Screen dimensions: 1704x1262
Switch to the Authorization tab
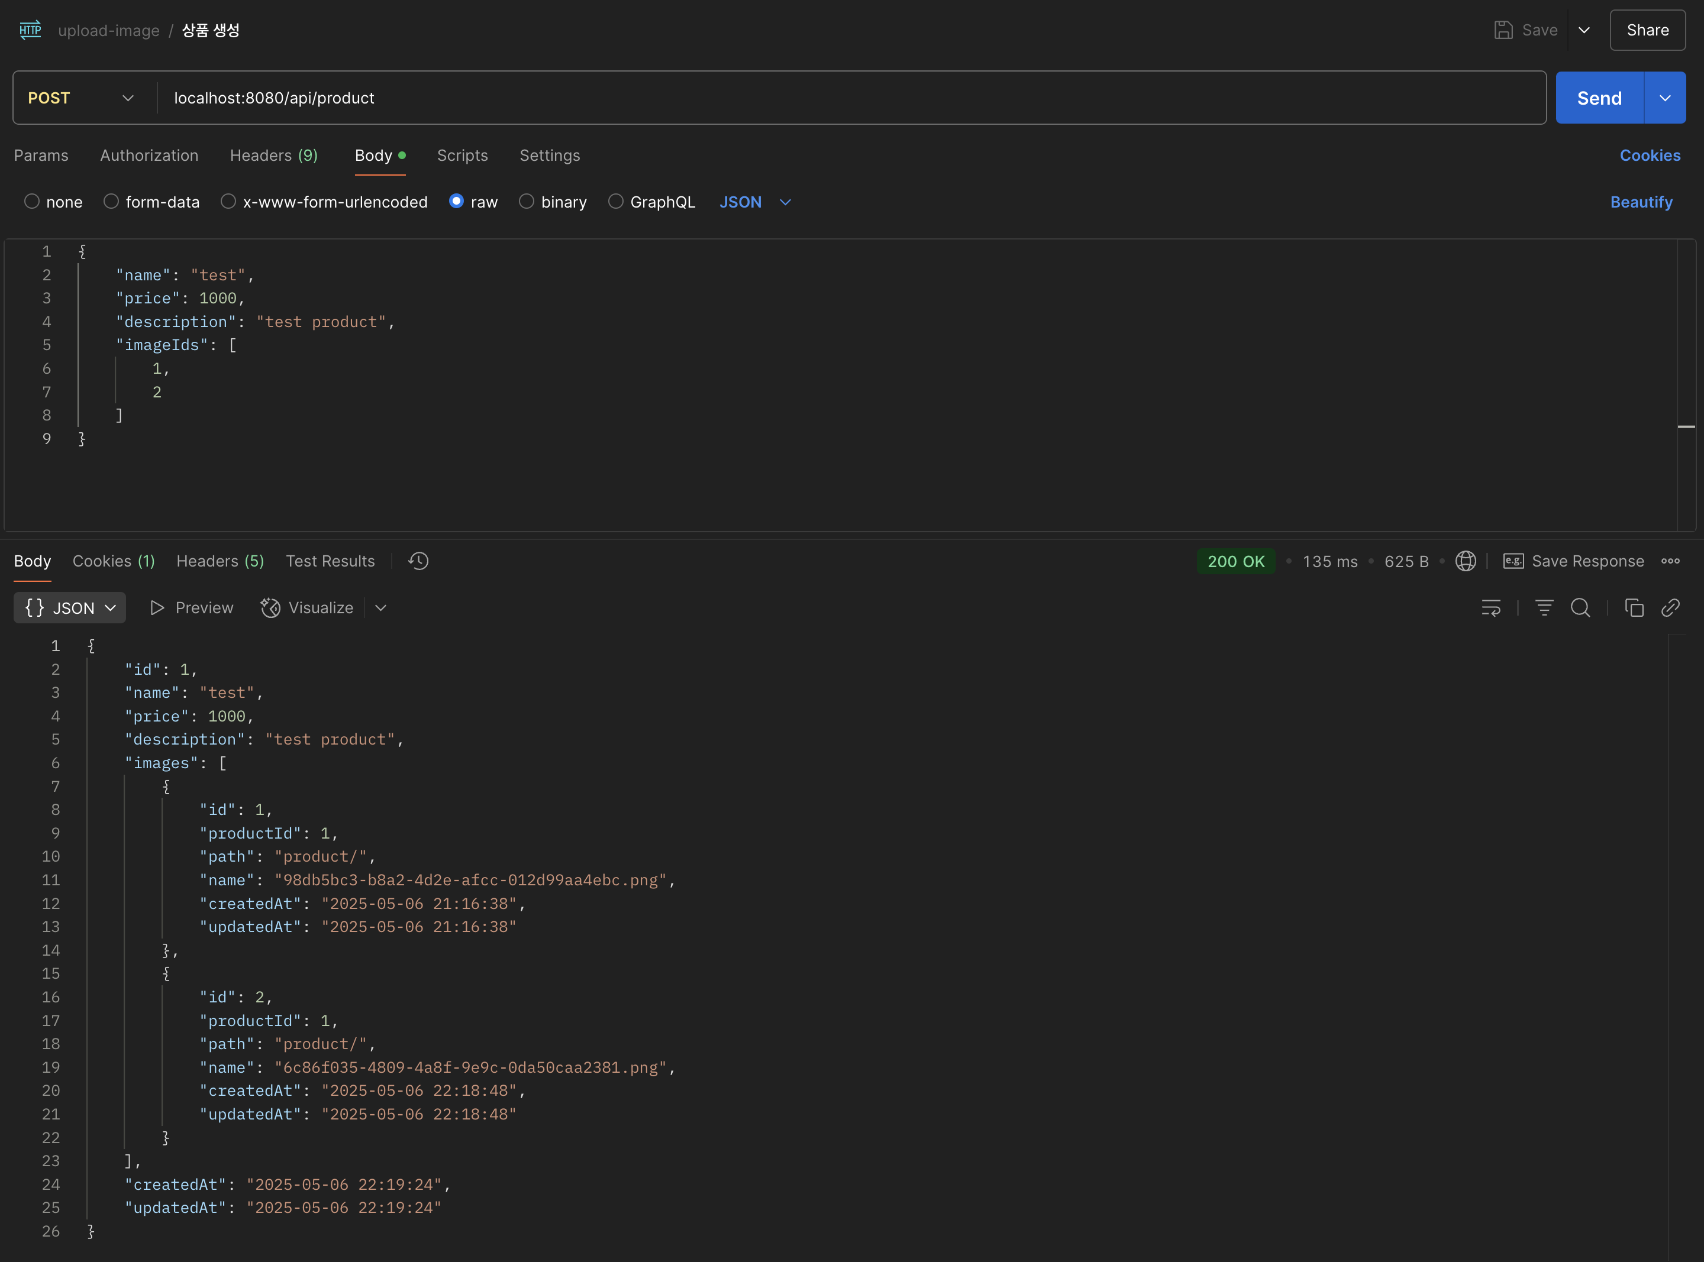coord(149,155)
